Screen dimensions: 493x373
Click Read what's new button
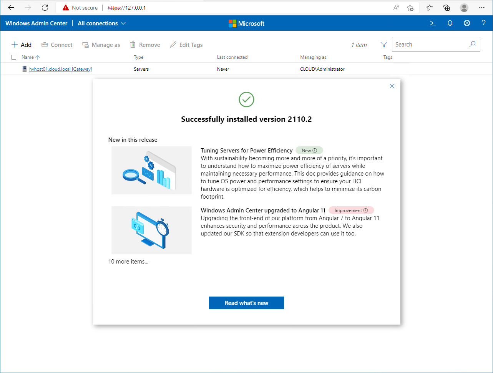(246, 303)
